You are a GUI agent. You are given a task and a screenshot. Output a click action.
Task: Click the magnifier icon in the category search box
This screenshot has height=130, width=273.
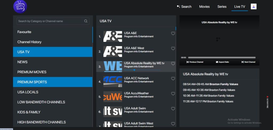click(86, 21)
